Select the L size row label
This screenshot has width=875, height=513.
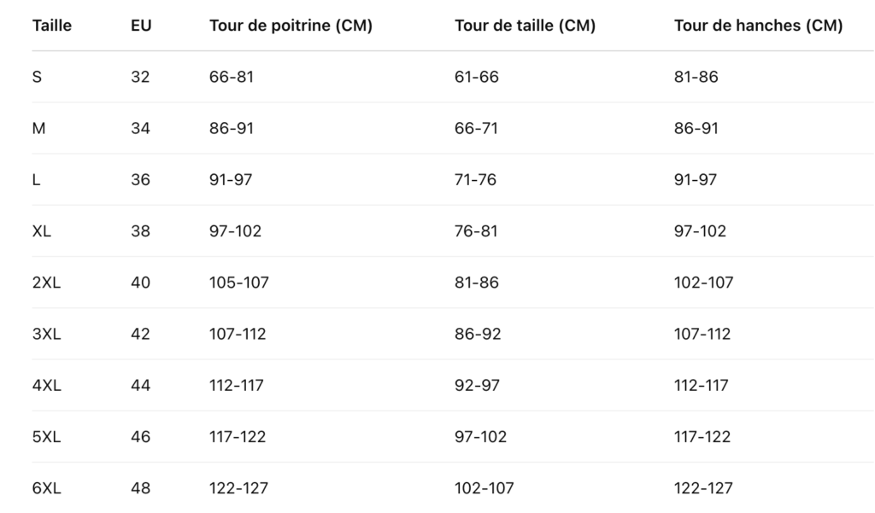coord(36,180)
